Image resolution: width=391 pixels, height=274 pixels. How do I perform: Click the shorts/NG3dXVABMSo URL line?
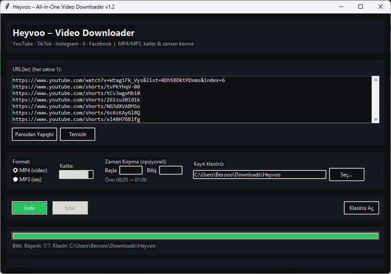pos(76,106)
